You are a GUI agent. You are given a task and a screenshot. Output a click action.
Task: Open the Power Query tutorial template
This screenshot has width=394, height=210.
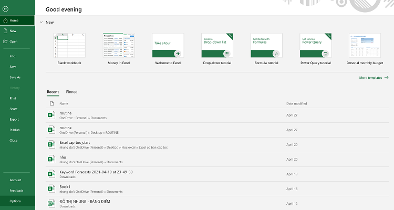[x=316, y=49]
